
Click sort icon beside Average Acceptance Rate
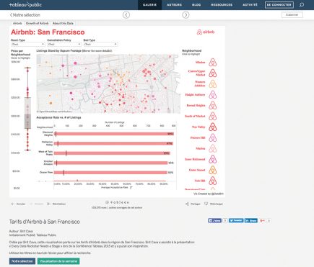(131, 188)
